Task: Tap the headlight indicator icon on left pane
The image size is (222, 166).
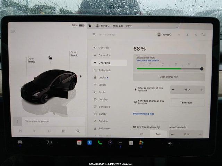Action: coord(12,31)
